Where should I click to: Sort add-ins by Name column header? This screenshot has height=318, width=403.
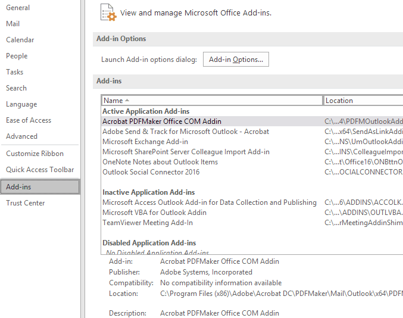pyautogui.click(x=212, y=101)
